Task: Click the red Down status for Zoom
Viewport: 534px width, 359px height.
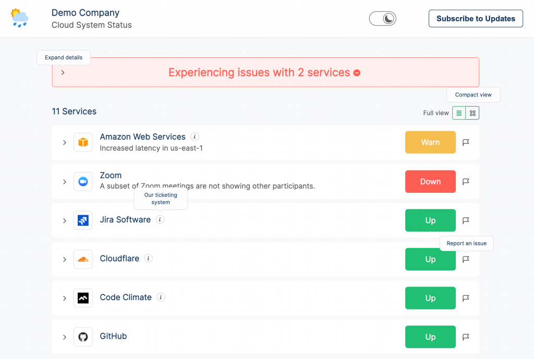Action: (x=430, y=181)
